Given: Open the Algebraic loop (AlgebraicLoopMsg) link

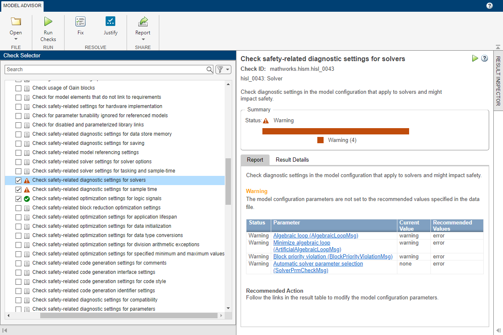Looking at the screenshot, I should (x=316, y=236).
